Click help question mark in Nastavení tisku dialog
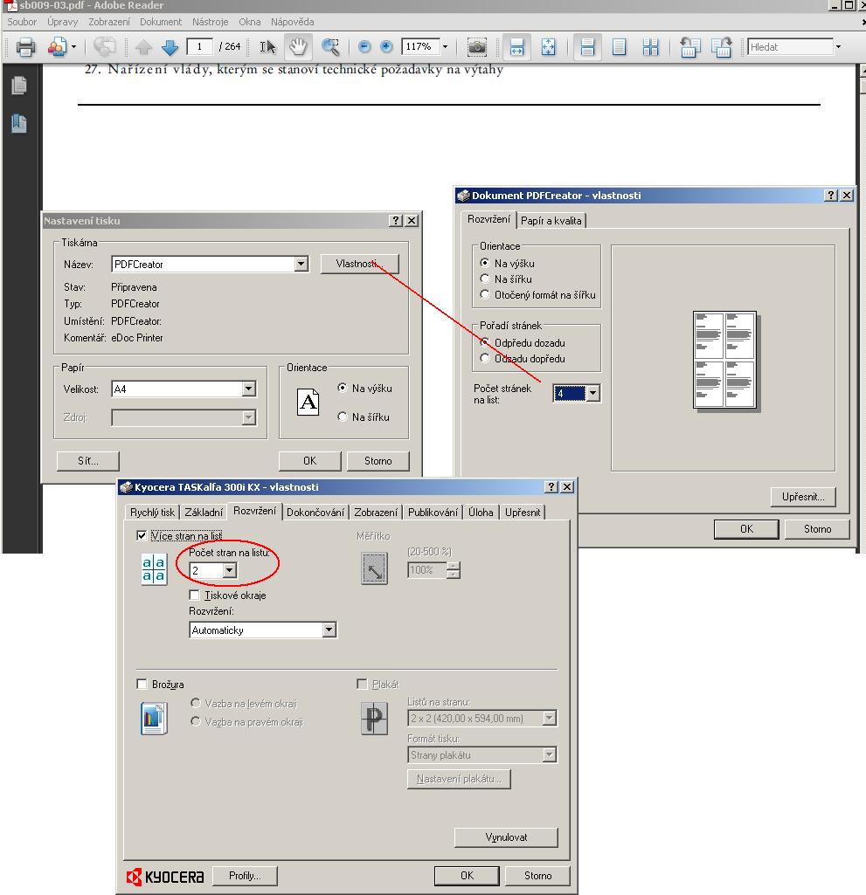Screen dimensions: 866x895 [396, 221]
